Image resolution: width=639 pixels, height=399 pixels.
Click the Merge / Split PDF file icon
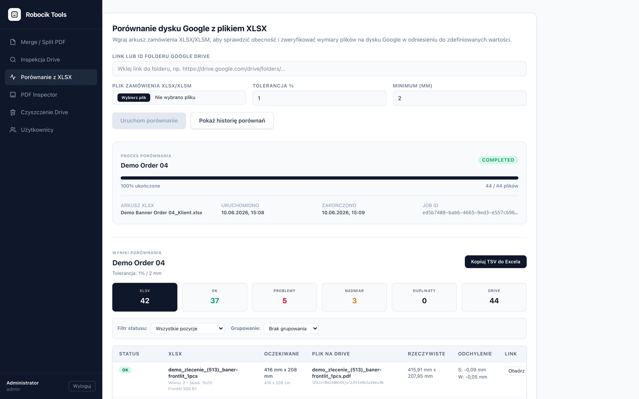[x=13, y=42]
